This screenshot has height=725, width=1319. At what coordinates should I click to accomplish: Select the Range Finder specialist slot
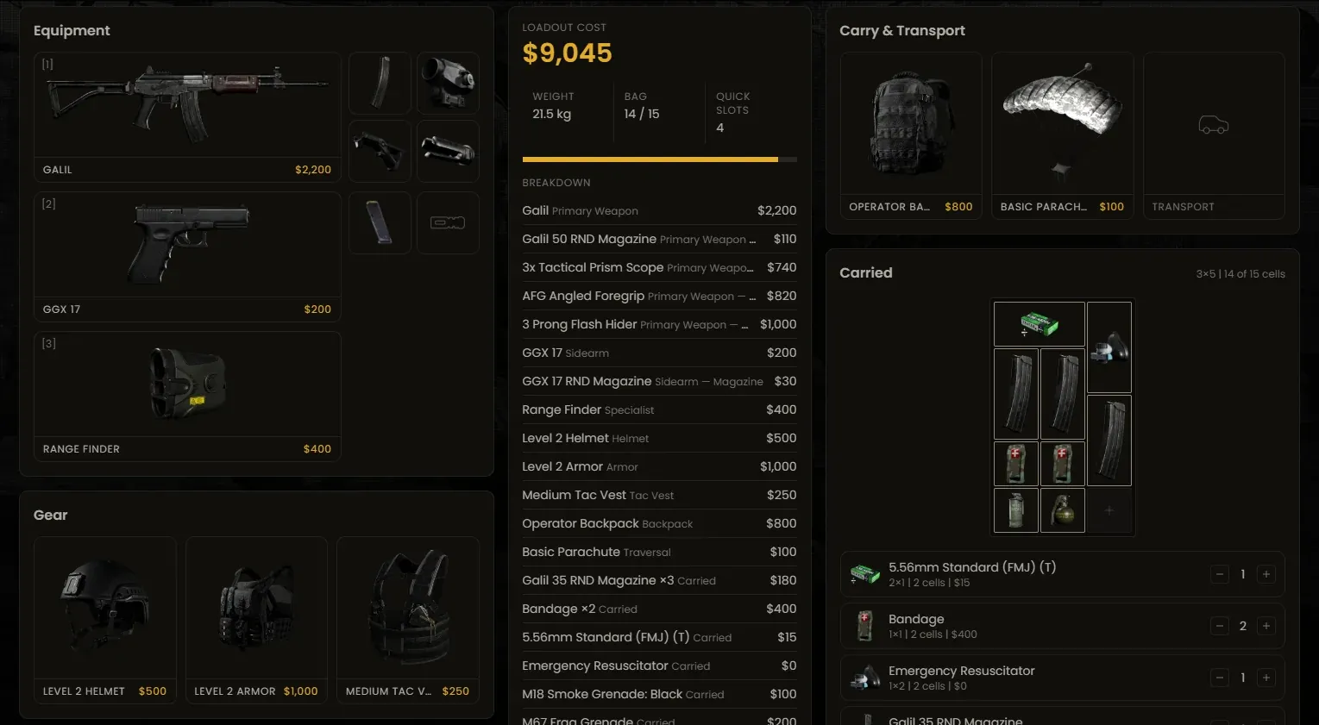pos(187,397)
